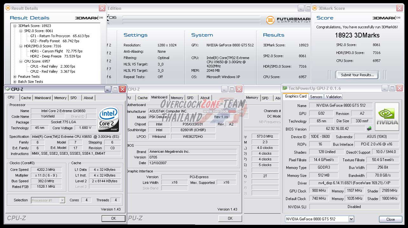Open Cache tab in front CPU-Z window
Image resolution: width=408 pixels, height=228 pixels.
tap(26, 98)
